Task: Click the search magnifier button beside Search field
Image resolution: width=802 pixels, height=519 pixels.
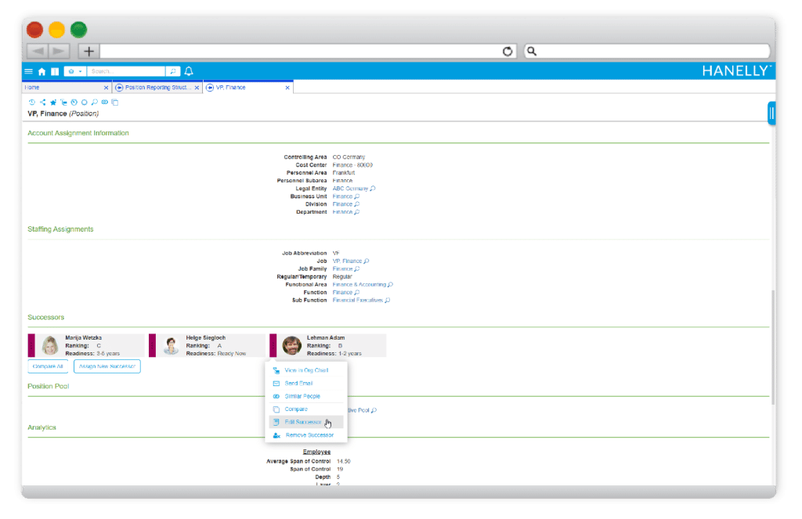Action: point(174,71)
